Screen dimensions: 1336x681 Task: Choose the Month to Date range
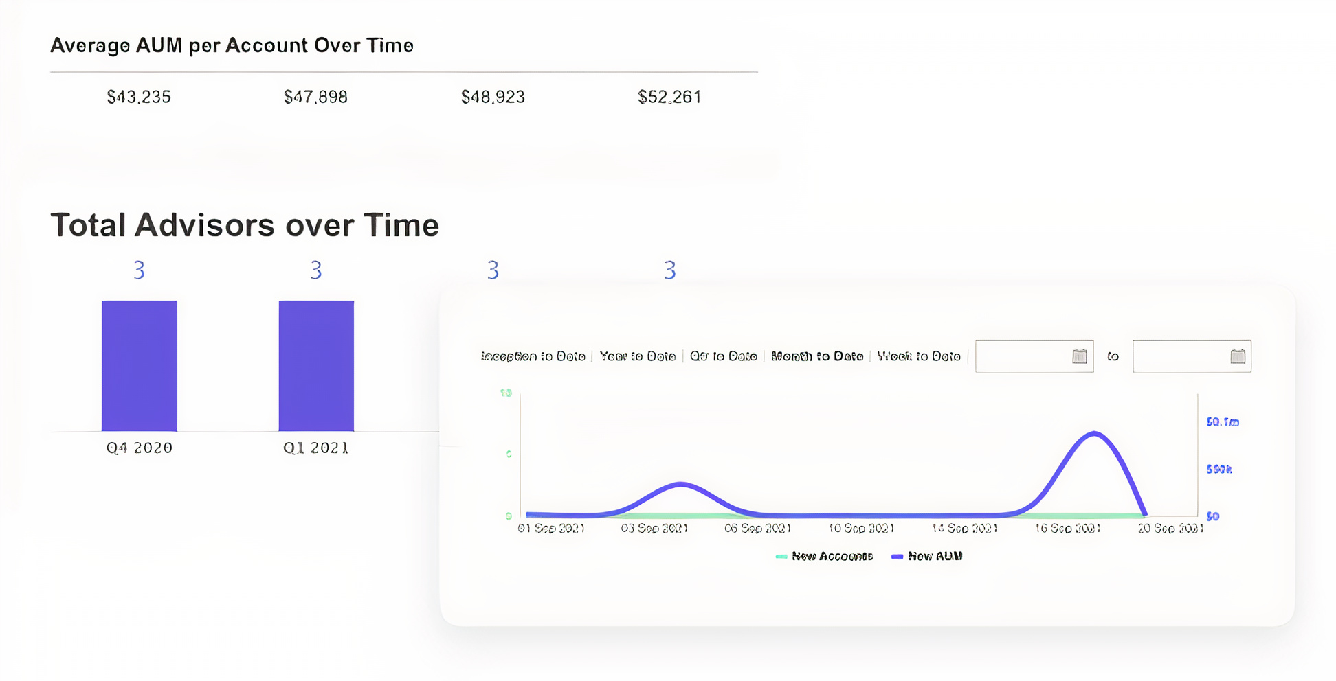817,356
